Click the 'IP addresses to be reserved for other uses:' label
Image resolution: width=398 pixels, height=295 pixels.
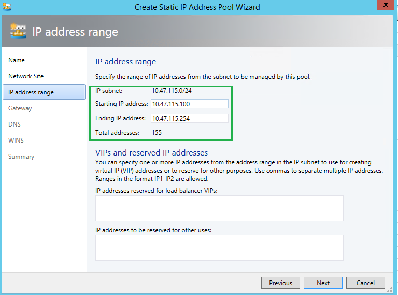click(x=153, y=230)
